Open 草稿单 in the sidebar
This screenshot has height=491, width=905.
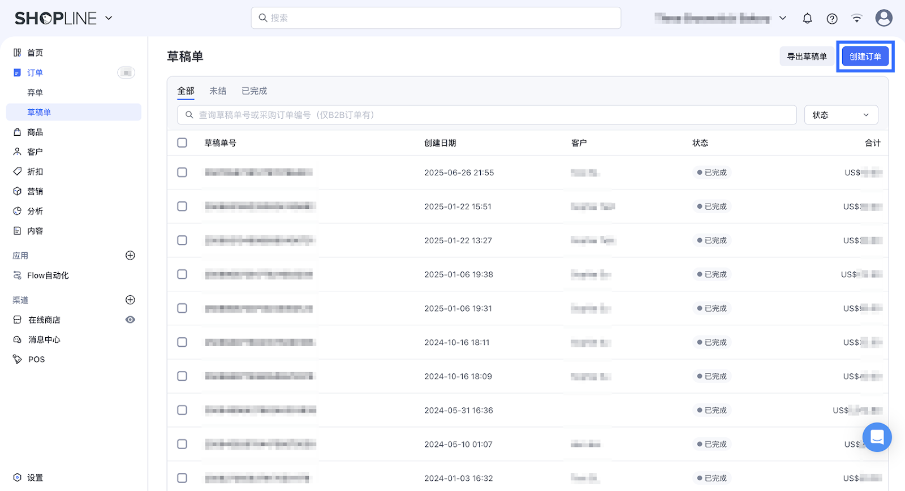coord(74,112)
